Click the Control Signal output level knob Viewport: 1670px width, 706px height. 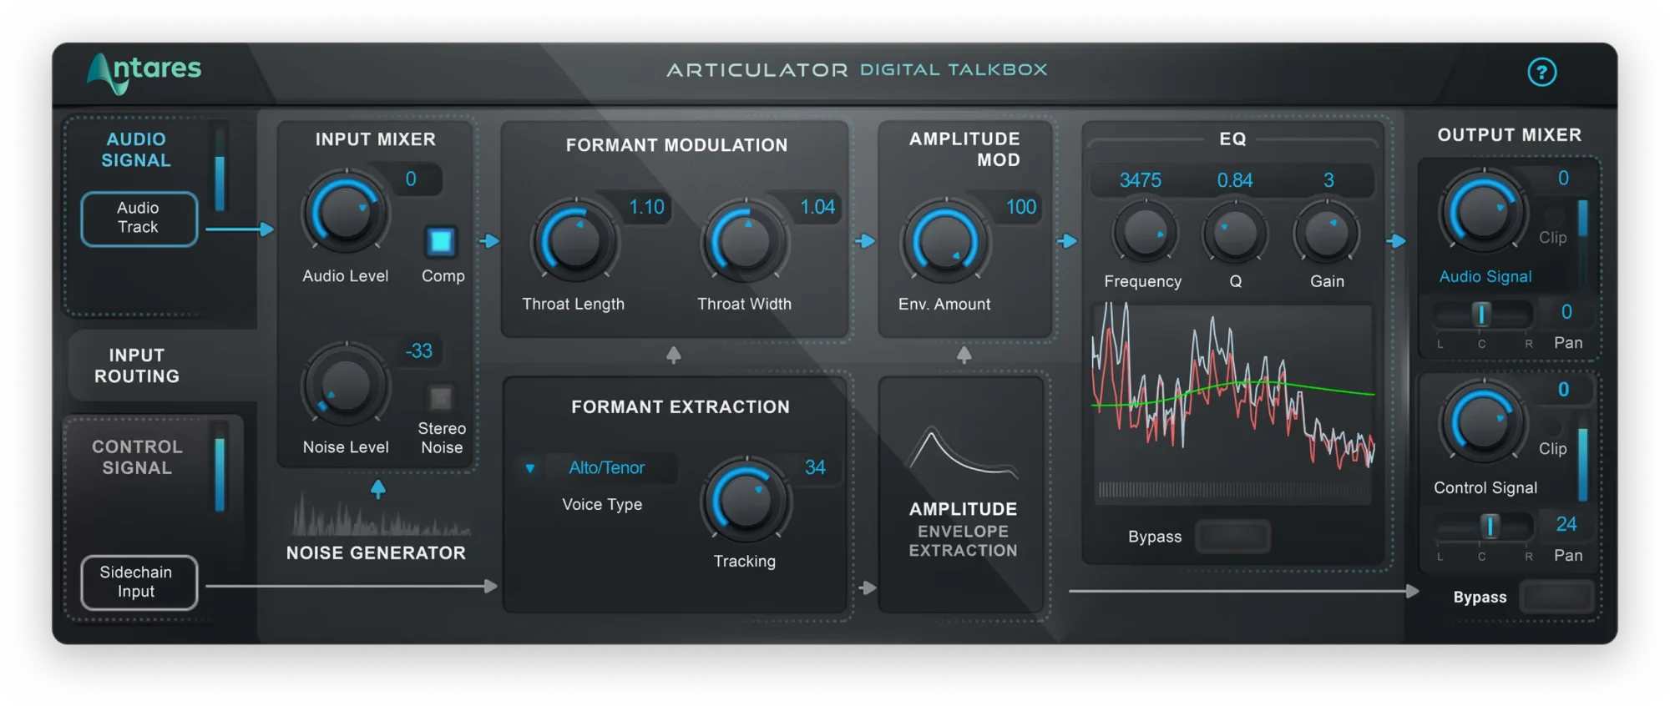[1483, 421]
